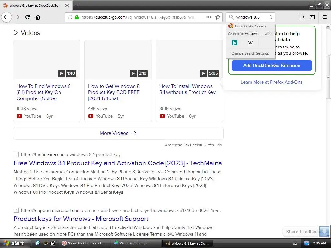Play the 5:05 video thumbnail
This screenshot has width=331, height=248.
189,60
